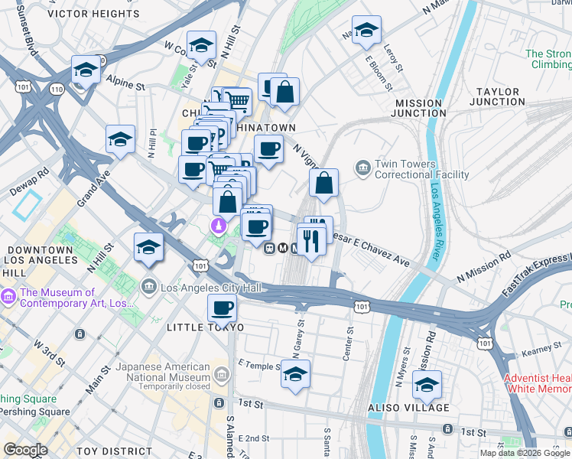Select the 'Pershing Square' label
This screenshot has width=572, height=459.
pyautogui.click(x=35, y=412)
